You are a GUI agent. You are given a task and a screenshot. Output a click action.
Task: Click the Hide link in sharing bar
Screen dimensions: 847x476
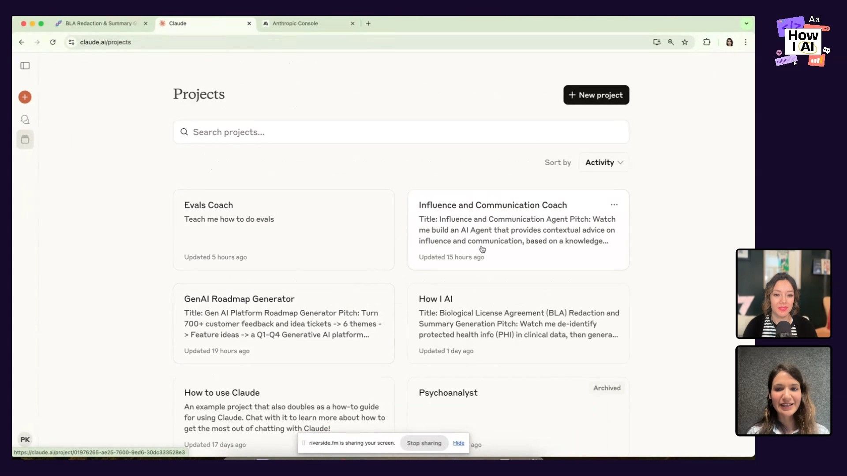(x=458, y=443)
